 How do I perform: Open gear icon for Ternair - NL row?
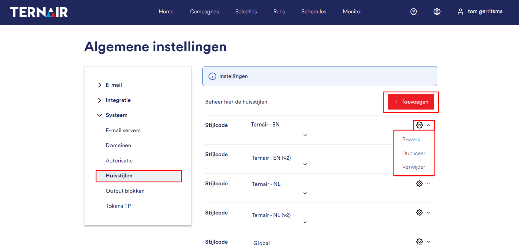(420, 184)
